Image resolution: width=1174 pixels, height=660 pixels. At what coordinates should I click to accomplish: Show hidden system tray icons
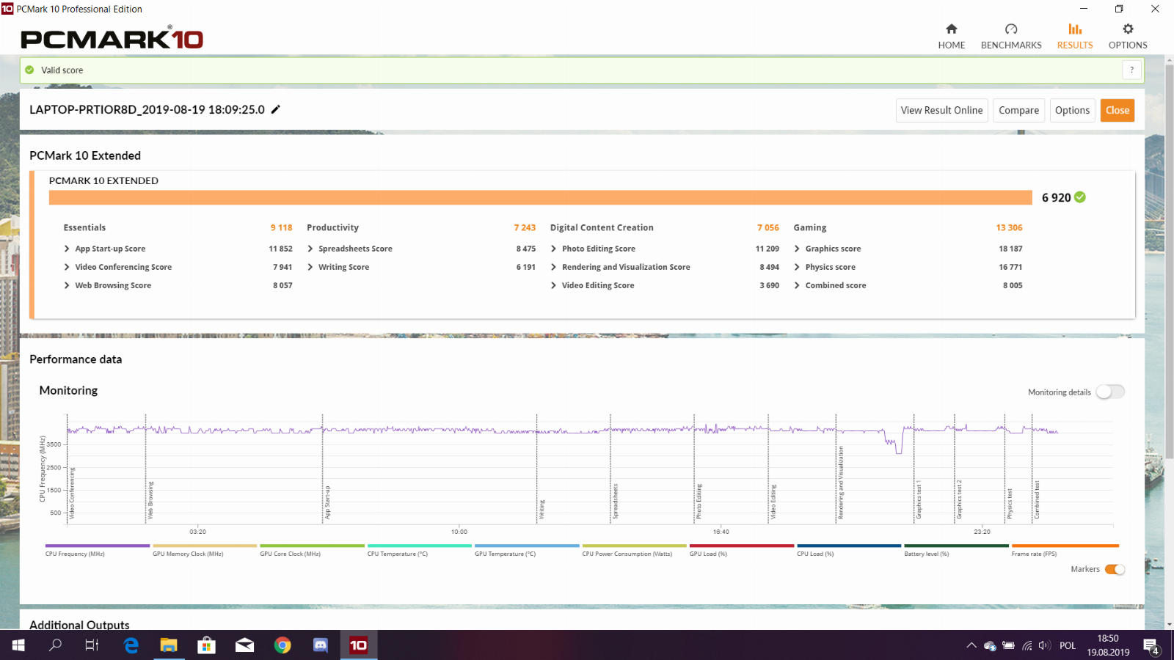[x=971, y=645]
